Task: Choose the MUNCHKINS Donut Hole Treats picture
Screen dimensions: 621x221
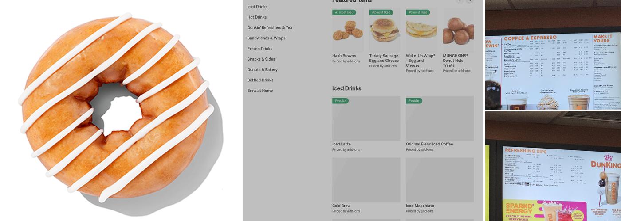Action: [458, 30]
